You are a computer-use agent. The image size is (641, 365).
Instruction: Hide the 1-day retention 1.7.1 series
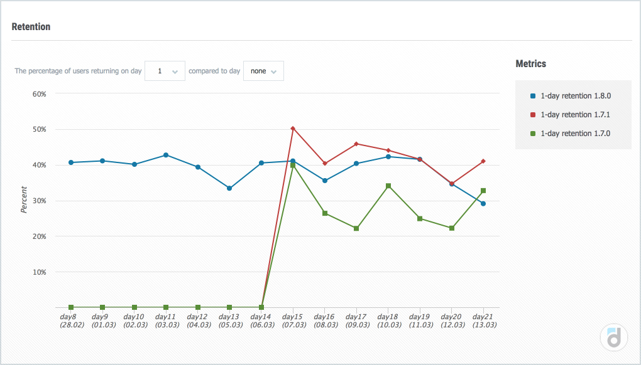575,115
